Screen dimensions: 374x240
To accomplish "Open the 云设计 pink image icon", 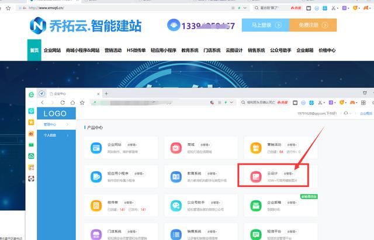I will (256, 177).
